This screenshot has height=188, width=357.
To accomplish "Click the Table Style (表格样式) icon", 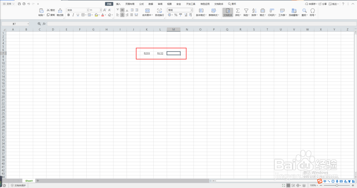I will click(213, 10).
